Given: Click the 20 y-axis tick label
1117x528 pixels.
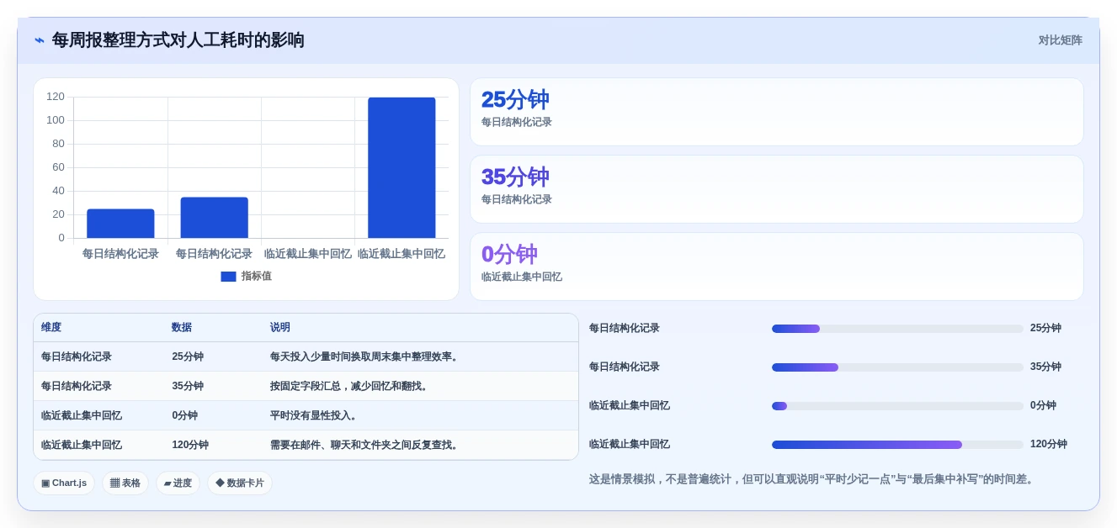Looking at the screenshot, I should (58, 214).
